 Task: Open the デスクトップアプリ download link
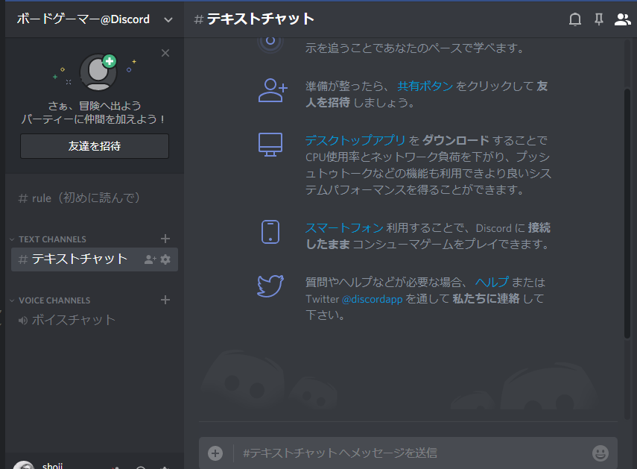pyautogui.click(x=355, y=140)
